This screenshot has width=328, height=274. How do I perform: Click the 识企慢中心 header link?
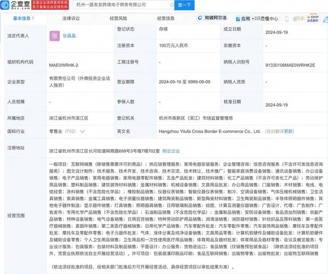[x=266, y=19]
